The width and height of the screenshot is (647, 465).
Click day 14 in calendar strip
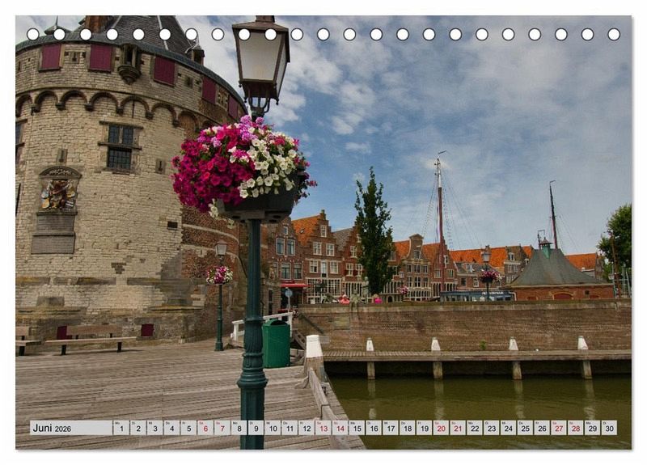pos(340,428)
